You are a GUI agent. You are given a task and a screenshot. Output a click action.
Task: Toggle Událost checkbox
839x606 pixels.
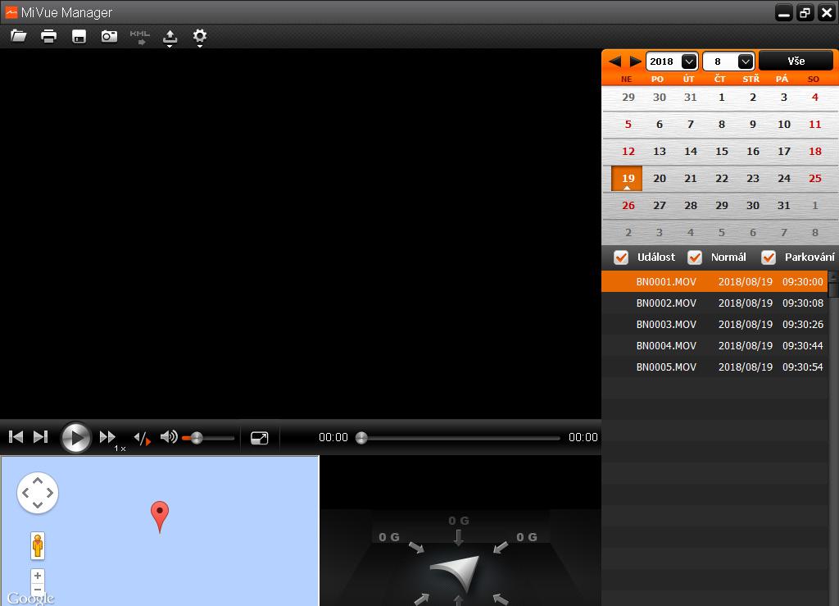(x=621, y=257)
